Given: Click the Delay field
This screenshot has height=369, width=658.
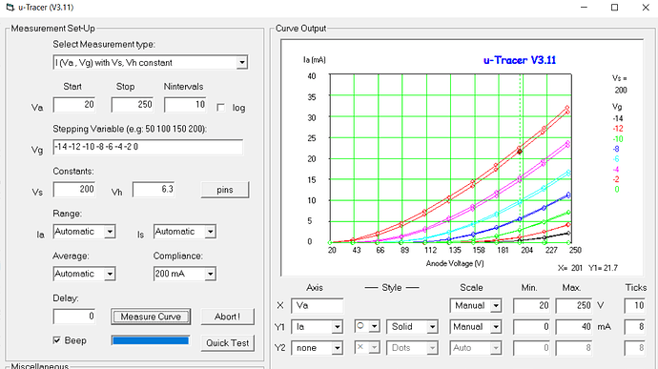Looking at the screenshot, I should pos(74,317).
